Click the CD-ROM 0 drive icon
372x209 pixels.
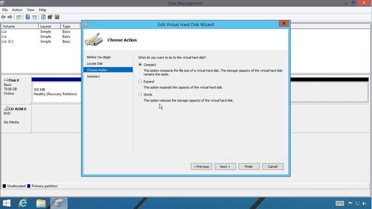(x=6, y=109)
